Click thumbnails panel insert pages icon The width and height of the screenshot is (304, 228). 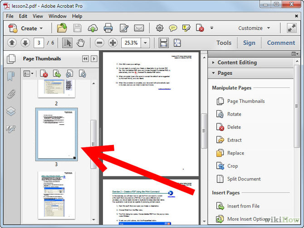[57, 73]
